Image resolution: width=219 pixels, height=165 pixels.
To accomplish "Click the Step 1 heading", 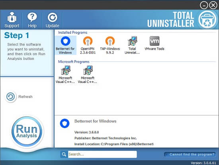I will click(x=17, y=35).
